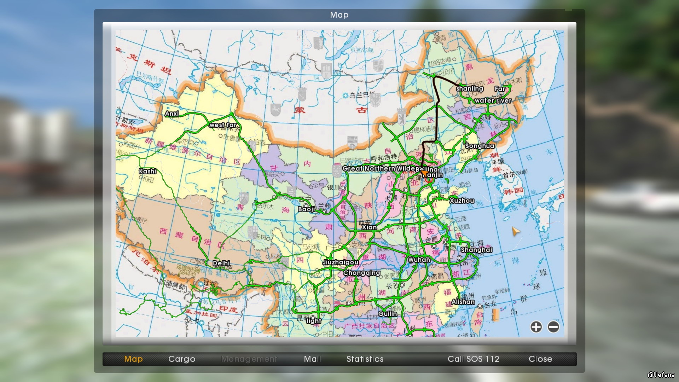Zoom out with the minus button

pyautogui.click(x=553, y=327)
